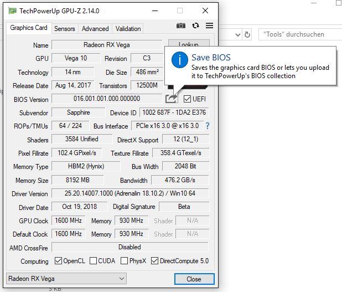Open the Radeon RX Vega GPU selector dropdown

click(66, 279)
